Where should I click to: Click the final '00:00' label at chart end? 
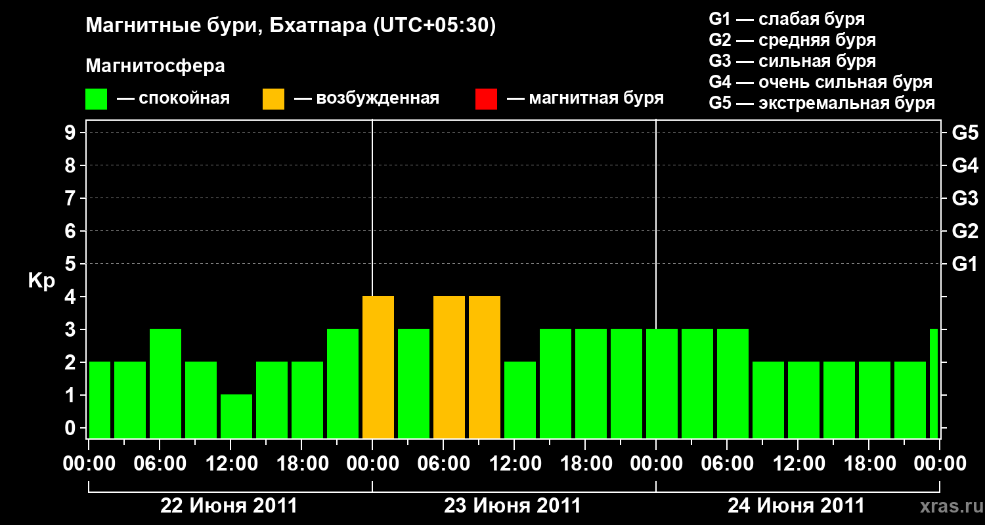[940, 463]
